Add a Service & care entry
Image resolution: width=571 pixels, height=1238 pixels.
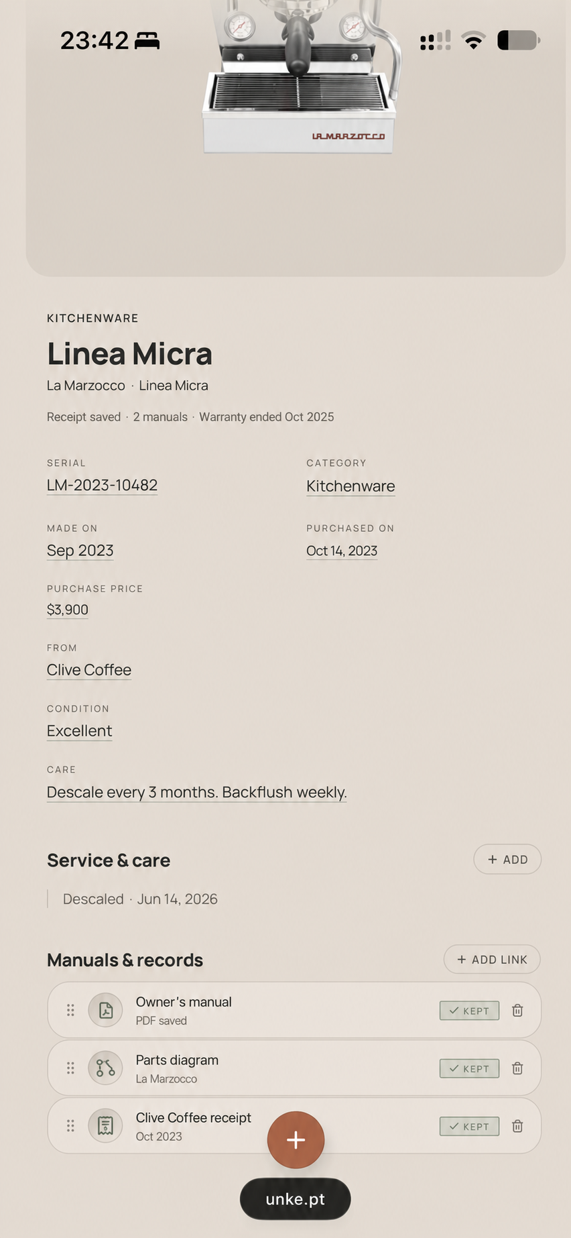[x=507, y=859]
